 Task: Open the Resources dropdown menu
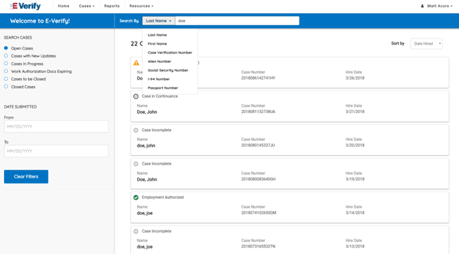click(x=141, y=6)
